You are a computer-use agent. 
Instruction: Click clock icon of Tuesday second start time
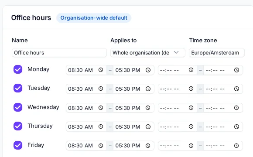pos(191,89)
